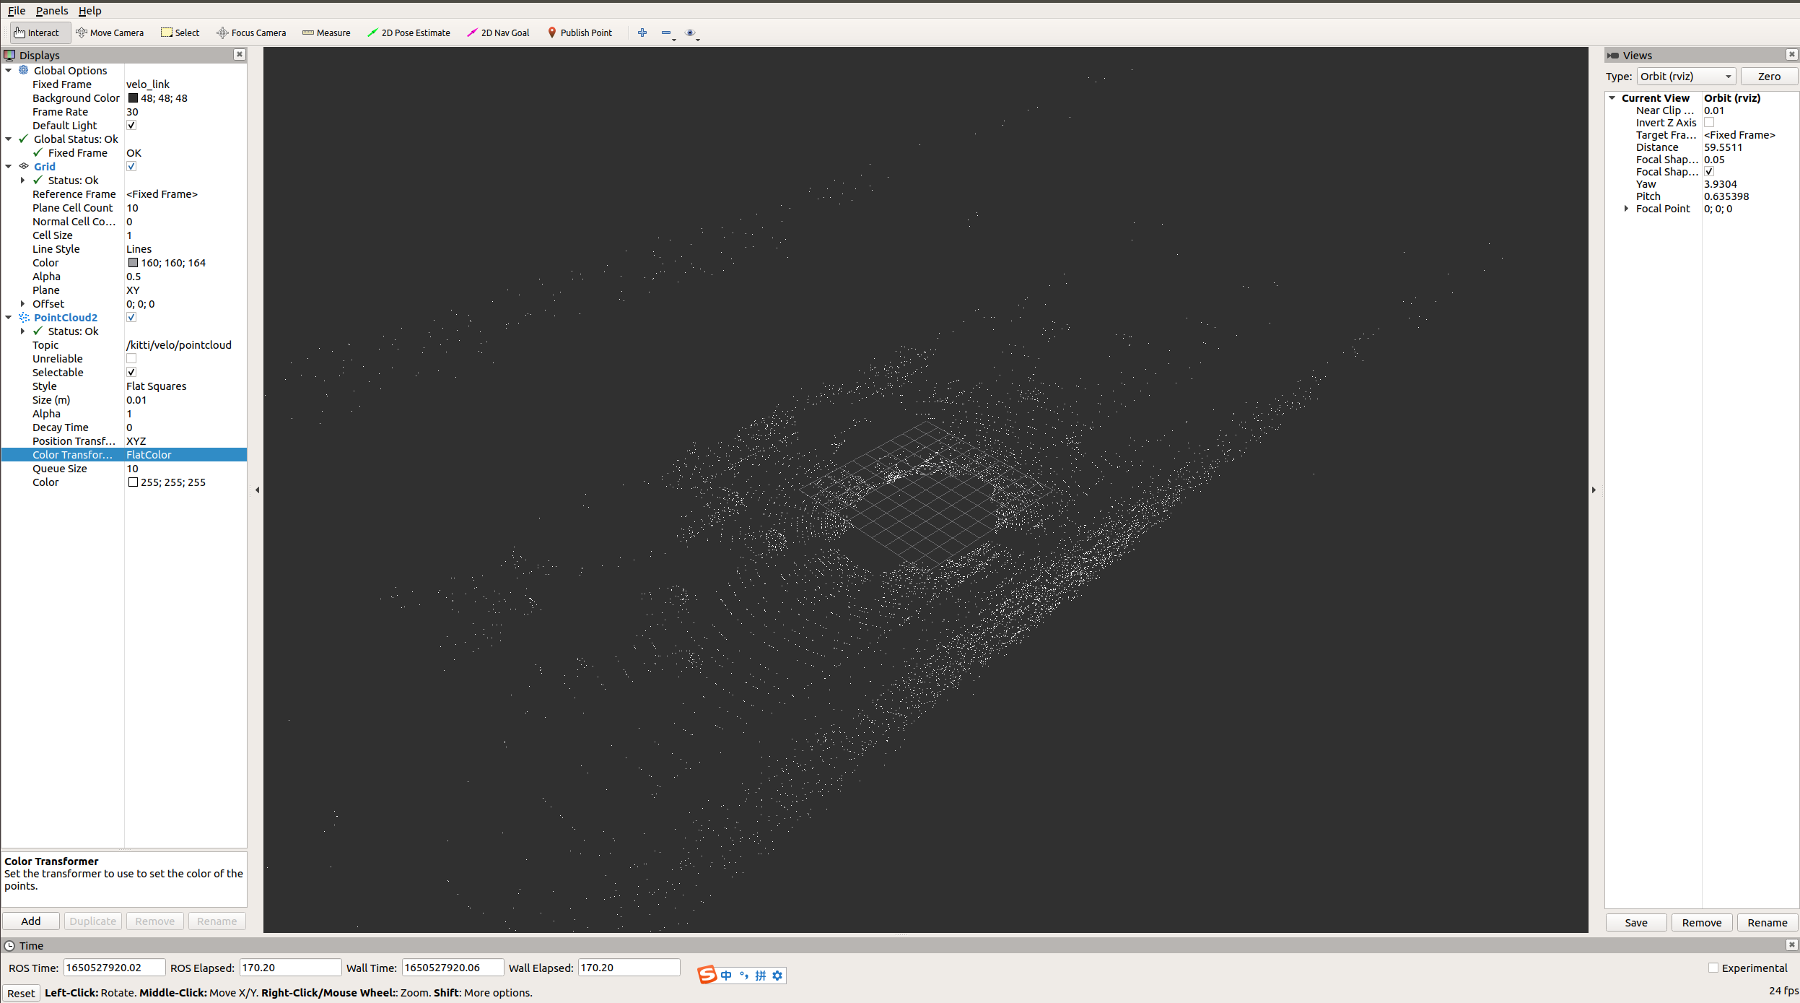Click the Zero view button

1768,77
